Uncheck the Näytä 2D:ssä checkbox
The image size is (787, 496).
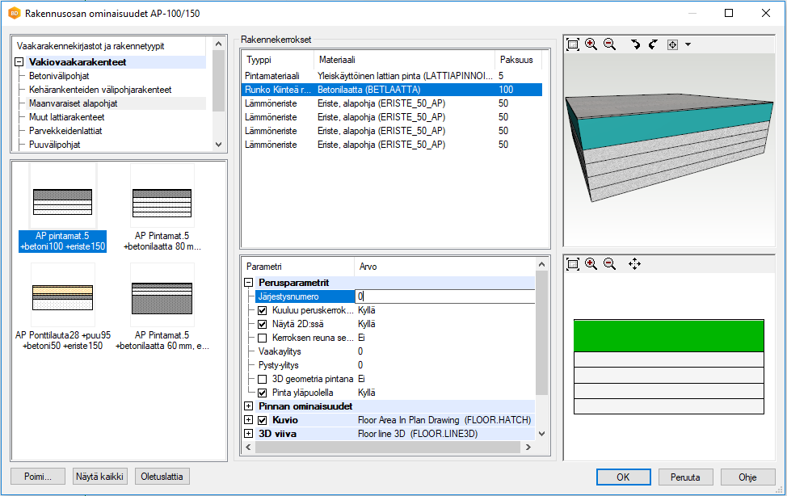(x=262, y=324)
